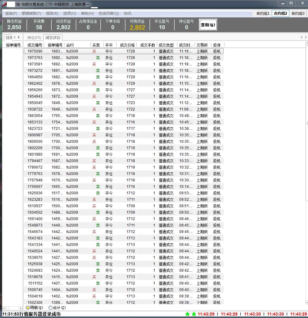Click left-arrow at far right of tab strip
Image resolution: width=308 pixels, height=318 pixels.
coord(302,37)
